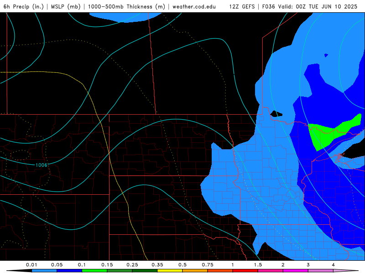Image resolution: width=365 pixels, height=273 pixels.
Task: Click '1000-500mb Thickness (m)' in header
Action: coord(126,6)
